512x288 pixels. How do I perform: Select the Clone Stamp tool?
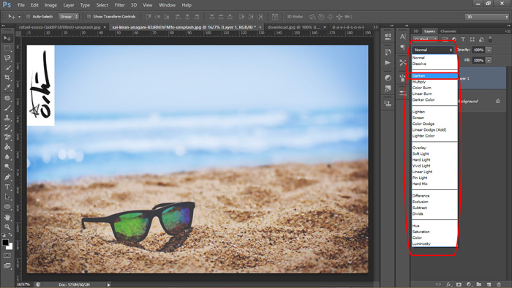coord(7,118)
